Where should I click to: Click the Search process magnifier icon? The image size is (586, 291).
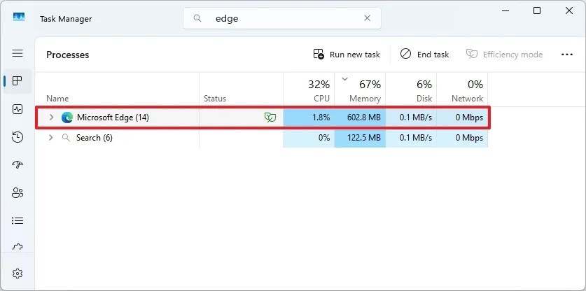point(66,138)
